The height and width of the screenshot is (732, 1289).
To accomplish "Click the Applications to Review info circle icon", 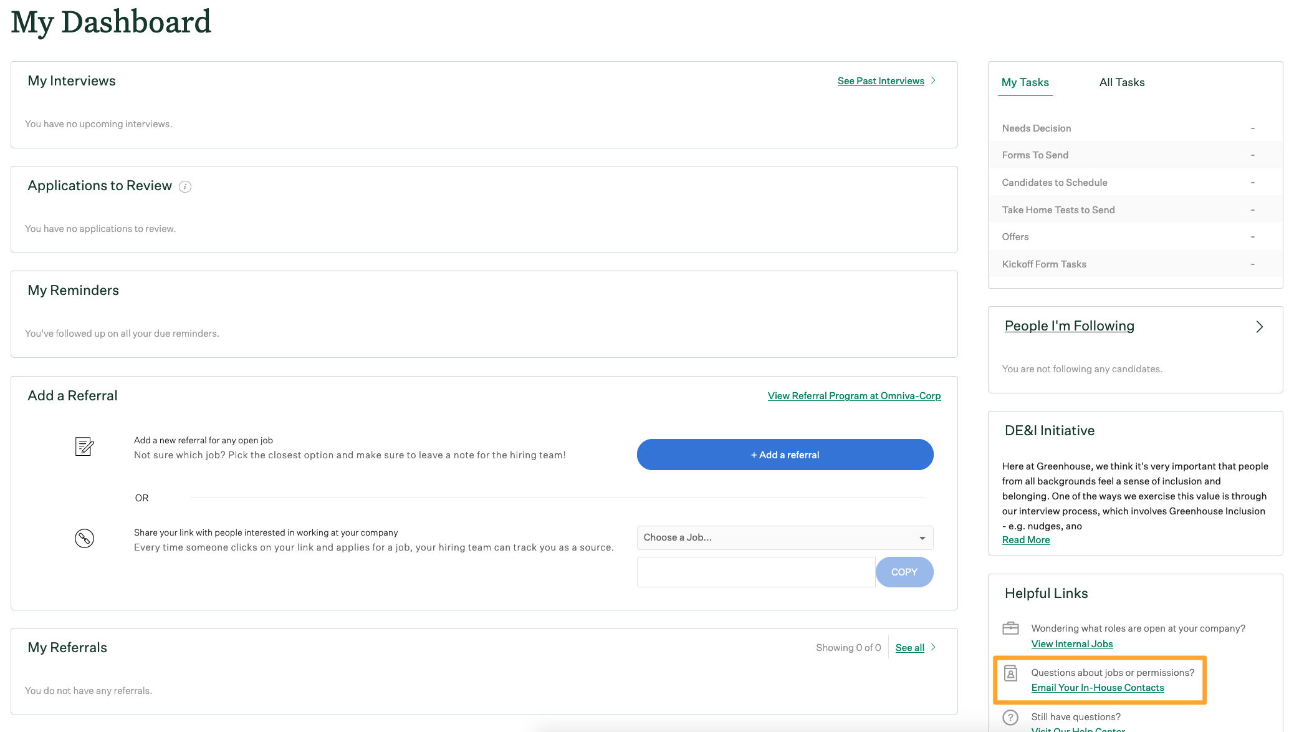I will pyautogui.click(x=185, y=186).
